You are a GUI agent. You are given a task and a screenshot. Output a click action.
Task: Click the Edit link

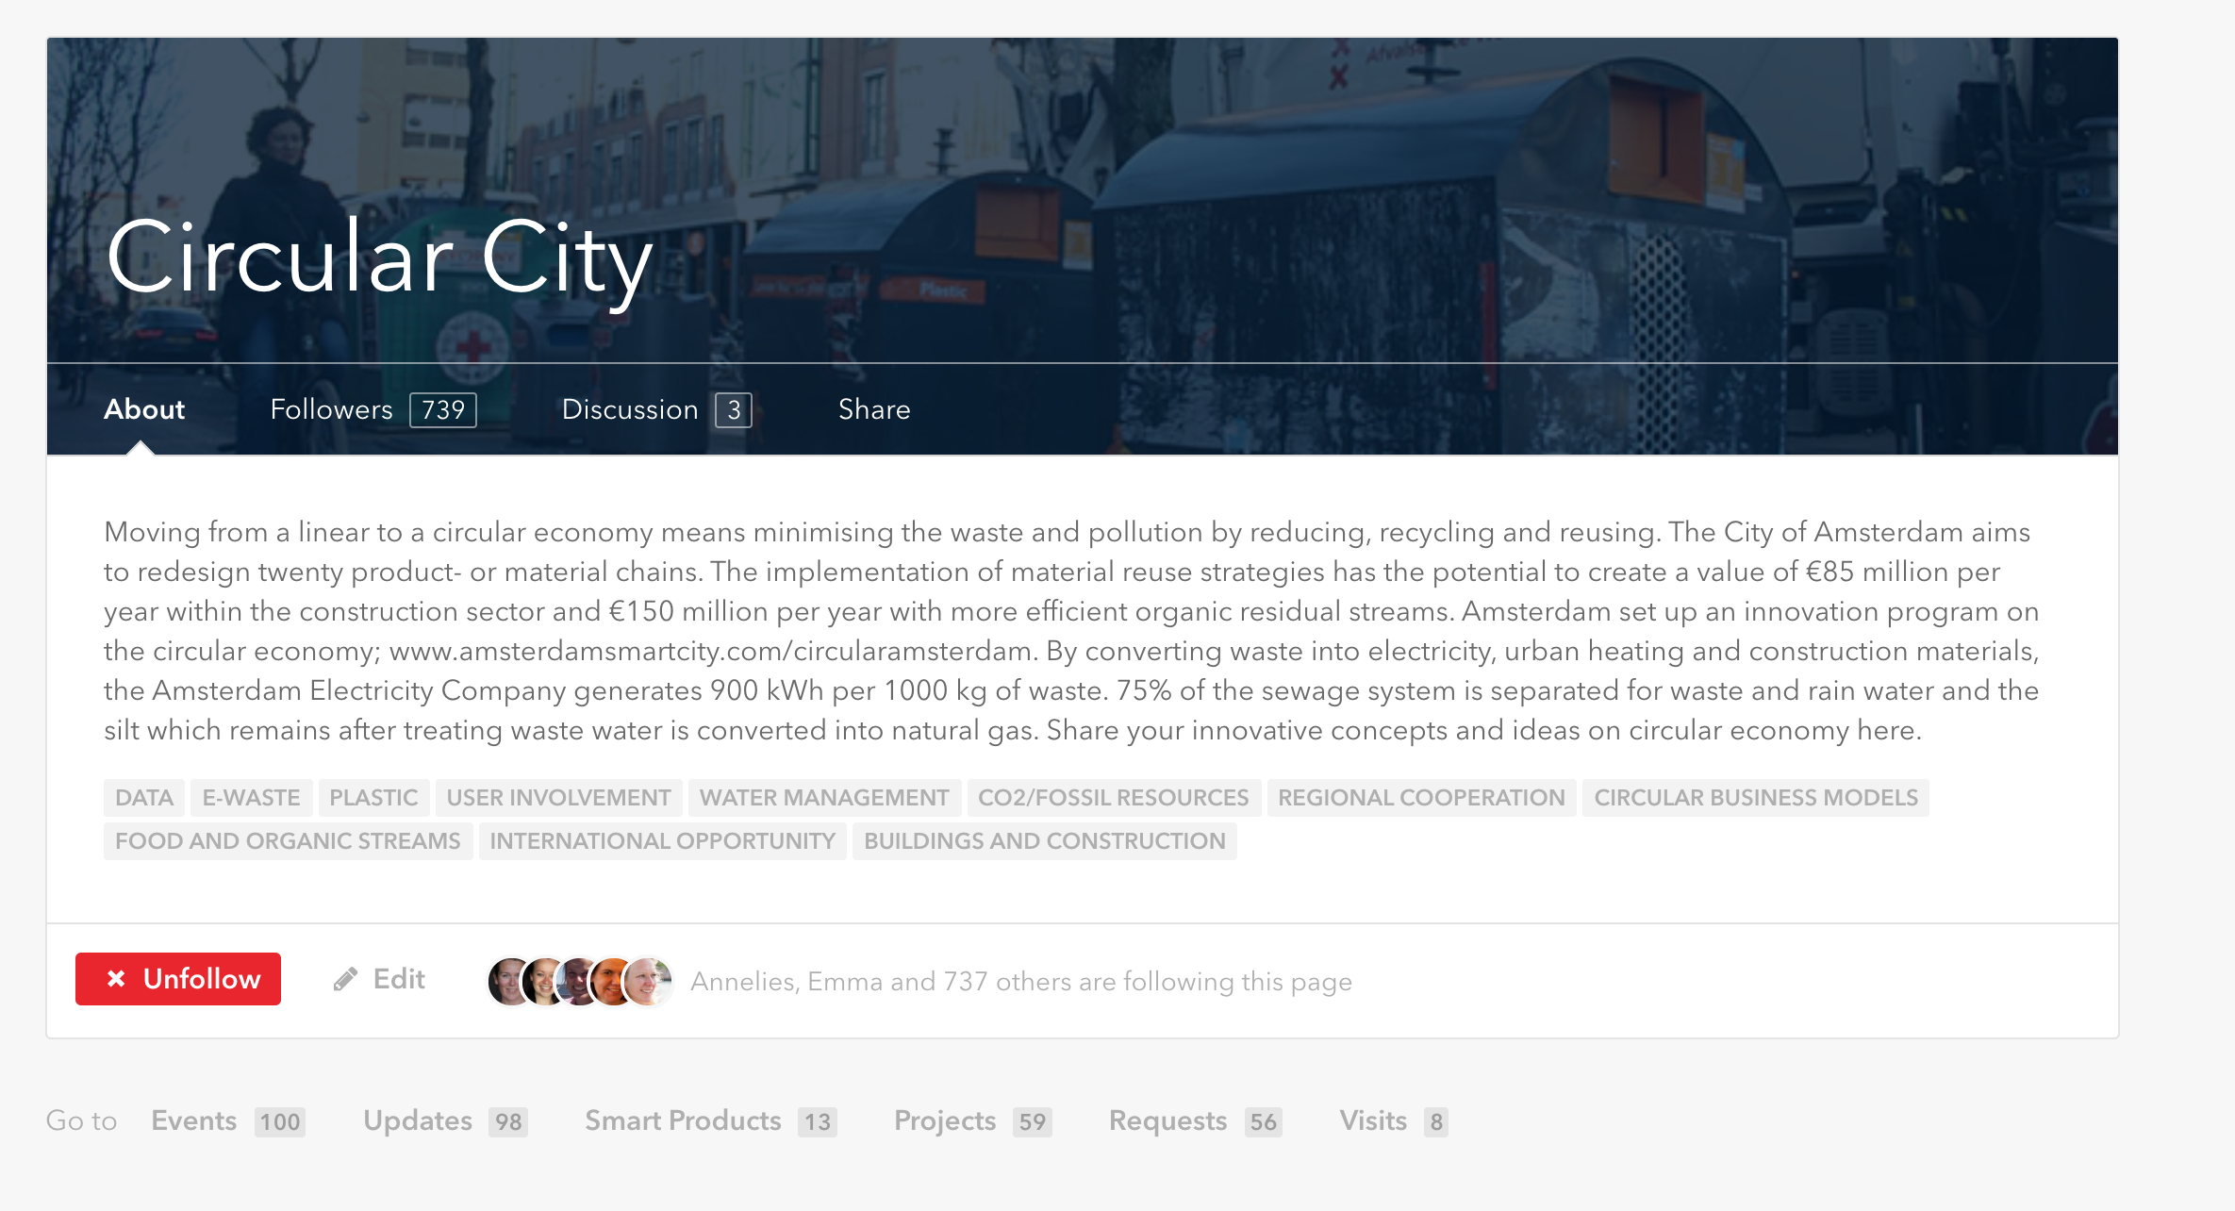(x=379, y=979)
